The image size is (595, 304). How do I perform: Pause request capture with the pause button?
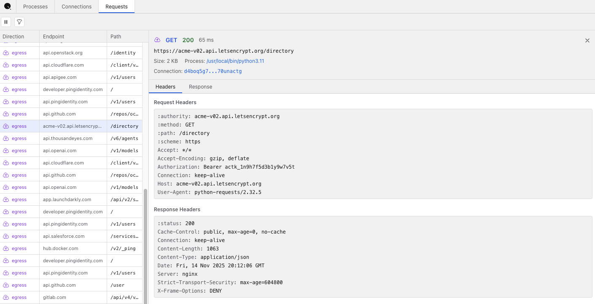(x=6, y=22)
